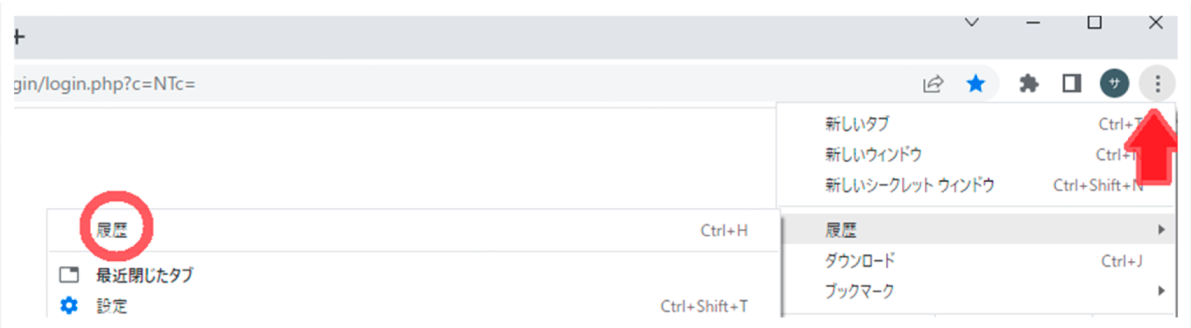Viewport: 1191px width, 328px height.
Task: Click the share page icon
Action: tap(933, 84)
